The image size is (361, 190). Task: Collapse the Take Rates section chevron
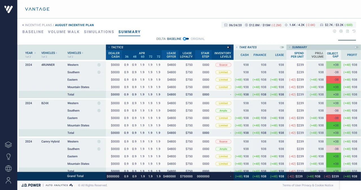click(x=237, y=47)
